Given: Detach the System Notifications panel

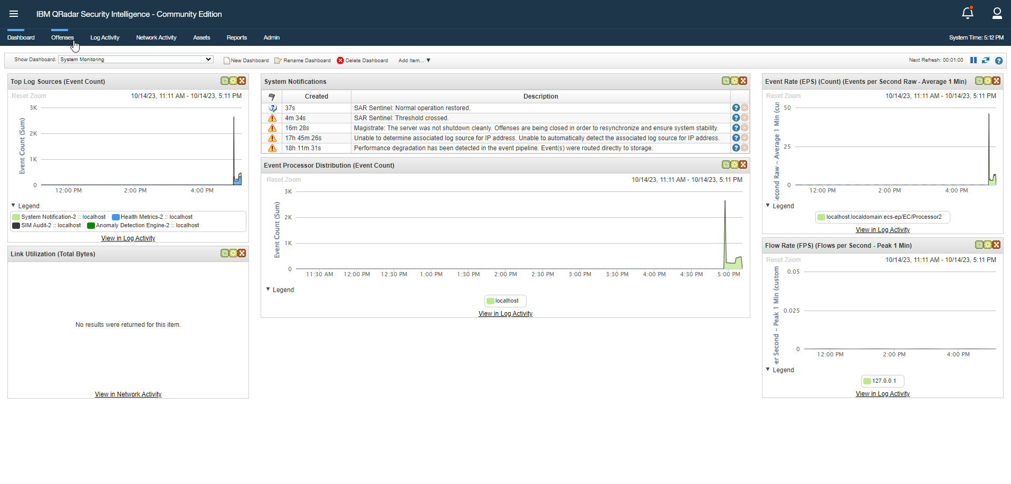Looking at the screenshot, I should 726,81.
